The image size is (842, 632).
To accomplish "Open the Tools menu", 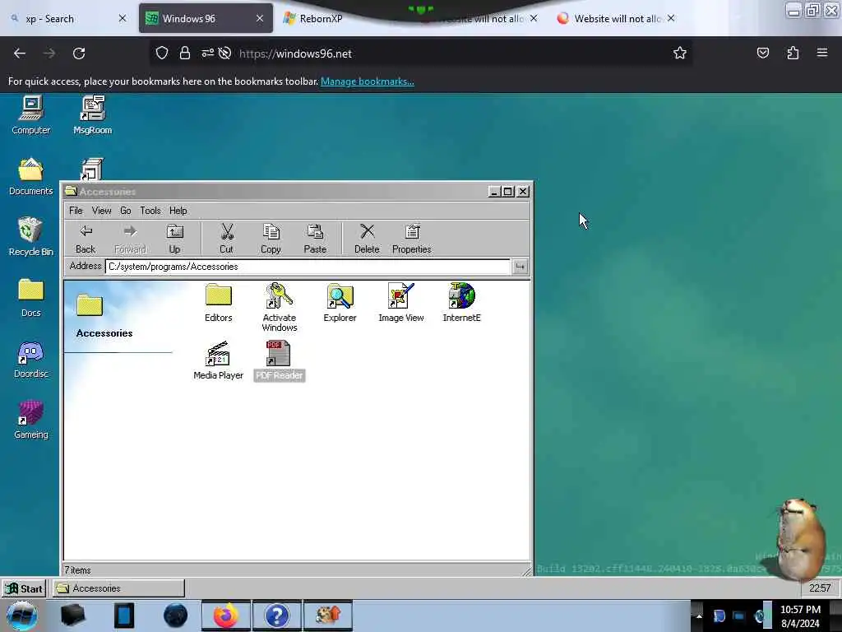I will click(150, 211).
